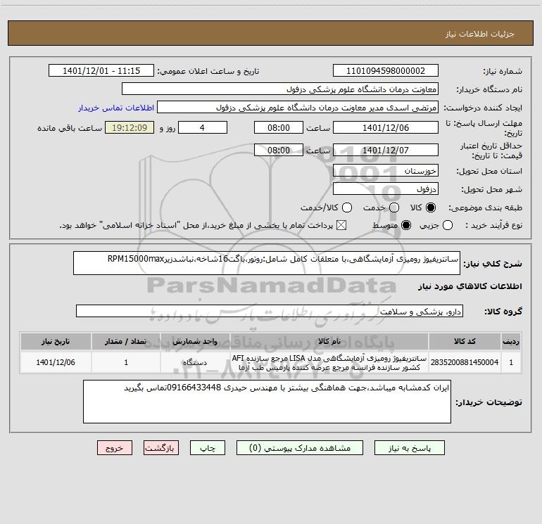Click the announcement date field 1401/12/01 - 11:15
Viewport: 542px width, 524px height.
click(x=101, y=71)
